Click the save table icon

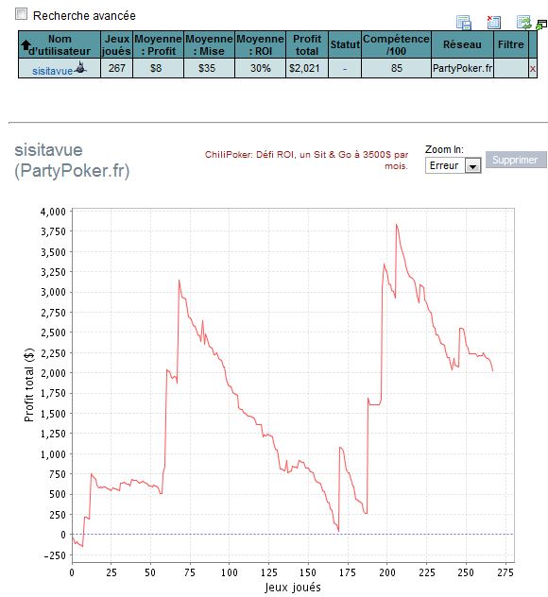(464, 23)
